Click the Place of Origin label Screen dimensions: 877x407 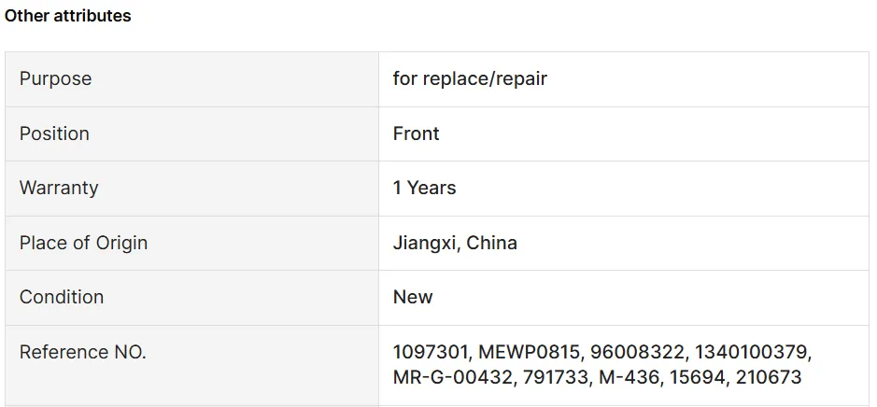(x=83, y=243)
